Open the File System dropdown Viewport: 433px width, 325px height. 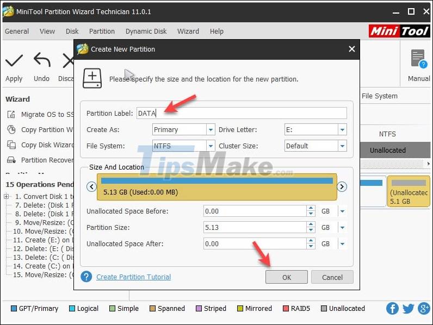pyautogui.click(x=211, y=146)
